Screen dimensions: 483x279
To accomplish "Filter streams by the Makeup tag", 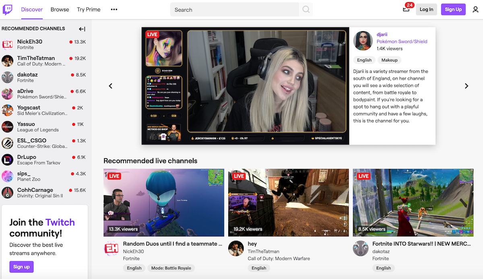I will coord(389,60).
